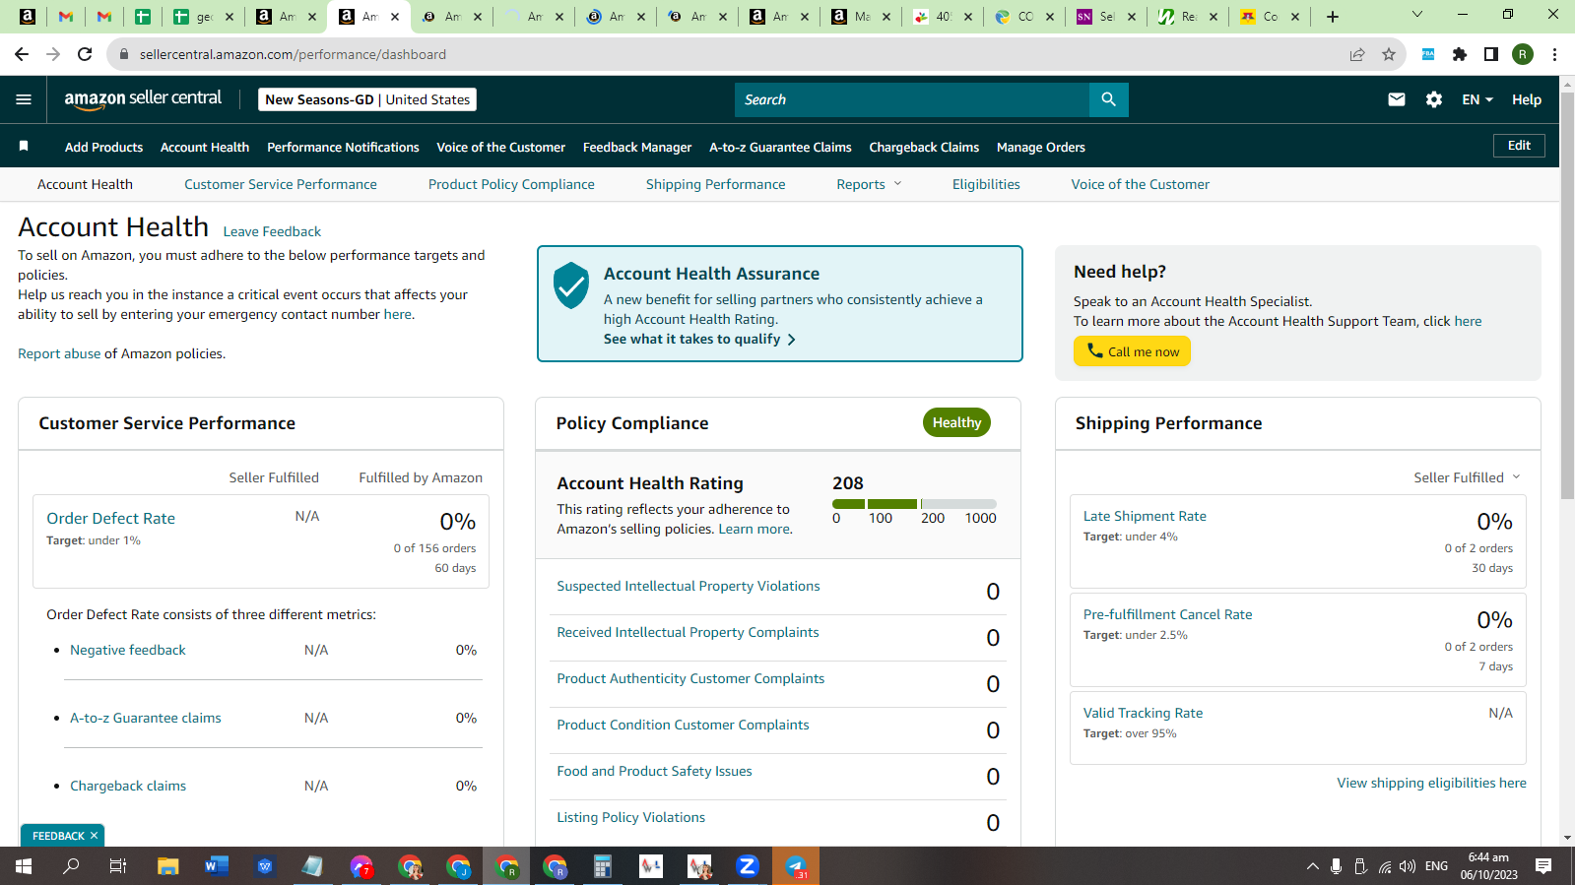Screen dimensions: 1575x885
Task: Go back to the previous page
Action: pos(22,54)
